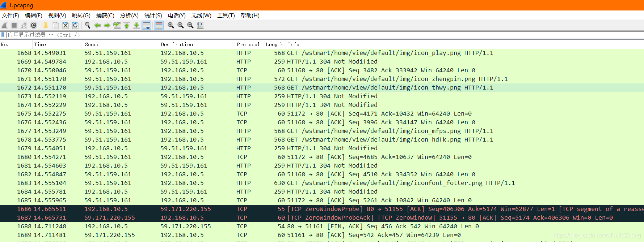Select packet 1671 GET icon_zhengpin.png
This screenshot has width=644, height=242.
point(322,79)
